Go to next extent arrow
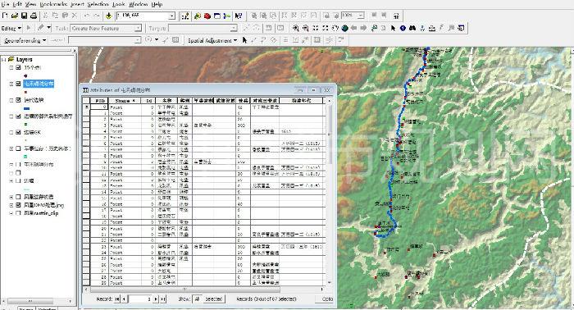574x310 pixels. [363, 28]
